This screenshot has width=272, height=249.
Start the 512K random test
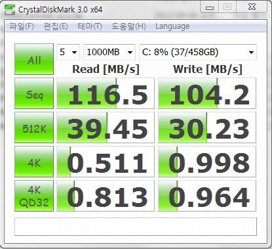(34, 127)
